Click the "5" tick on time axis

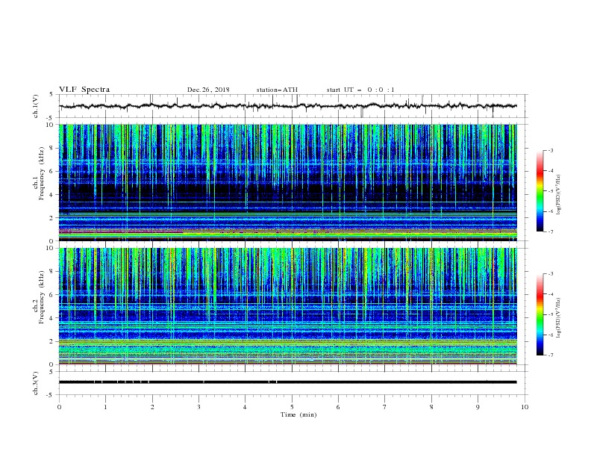click(292, 407)
